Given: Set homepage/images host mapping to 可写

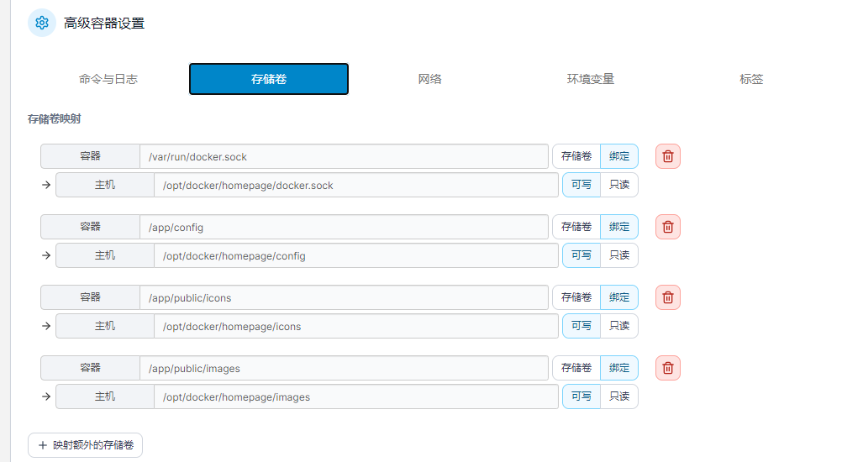Looking at the screenshot, I should (x=581, y=396).
